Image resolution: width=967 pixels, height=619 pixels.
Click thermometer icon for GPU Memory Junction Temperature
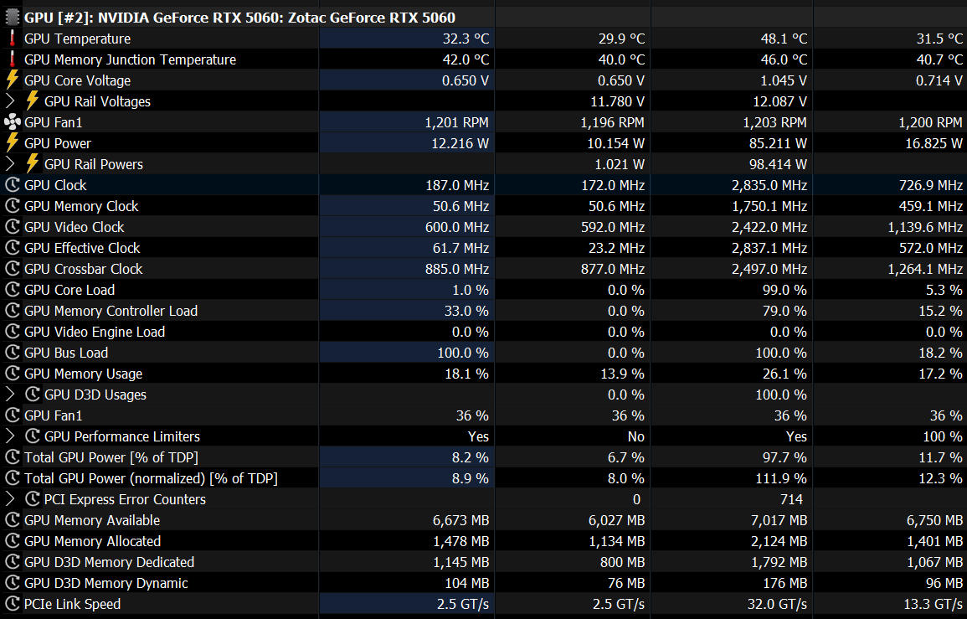(x=13, y=59)
